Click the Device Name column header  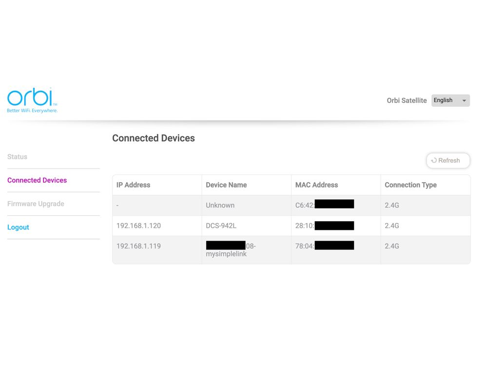coord(226,185)
